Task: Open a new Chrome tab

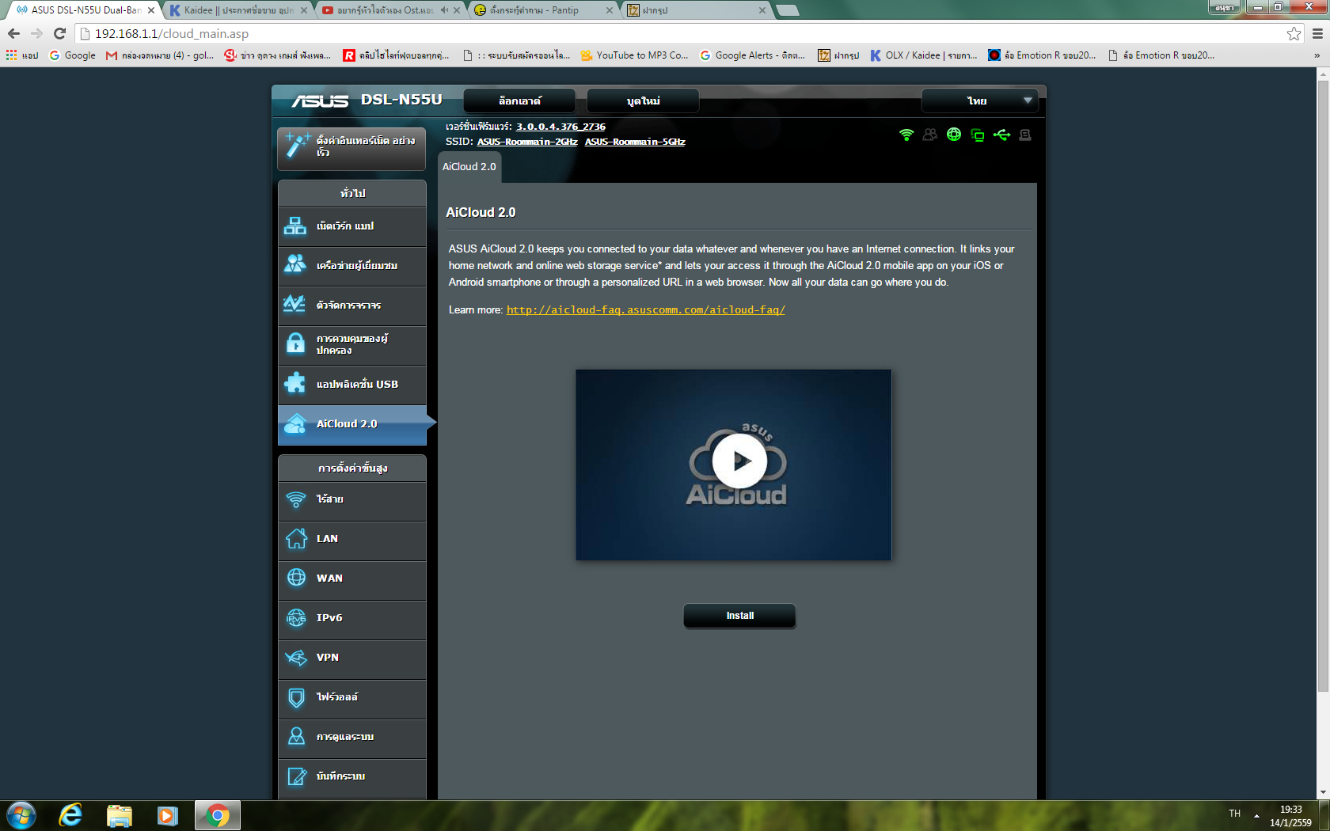Action: 787,10
